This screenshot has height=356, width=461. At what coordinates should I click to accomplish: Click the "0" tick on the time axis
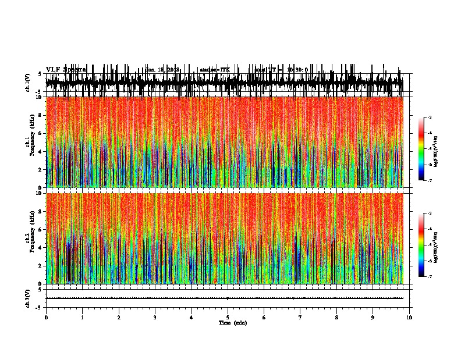coord(46,318)
